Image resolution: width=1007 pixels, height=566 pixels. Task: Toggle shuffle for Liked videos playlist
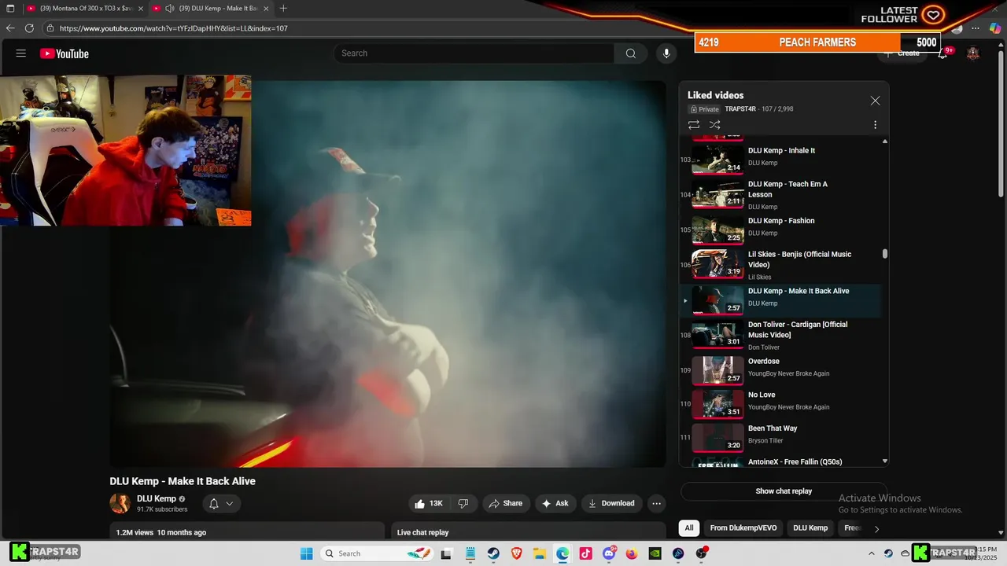[x=714, y=125]
